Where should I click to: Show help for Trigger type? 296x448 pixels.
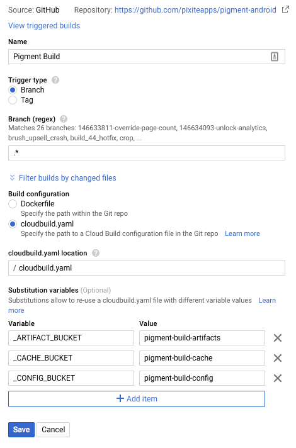[55, 80]
